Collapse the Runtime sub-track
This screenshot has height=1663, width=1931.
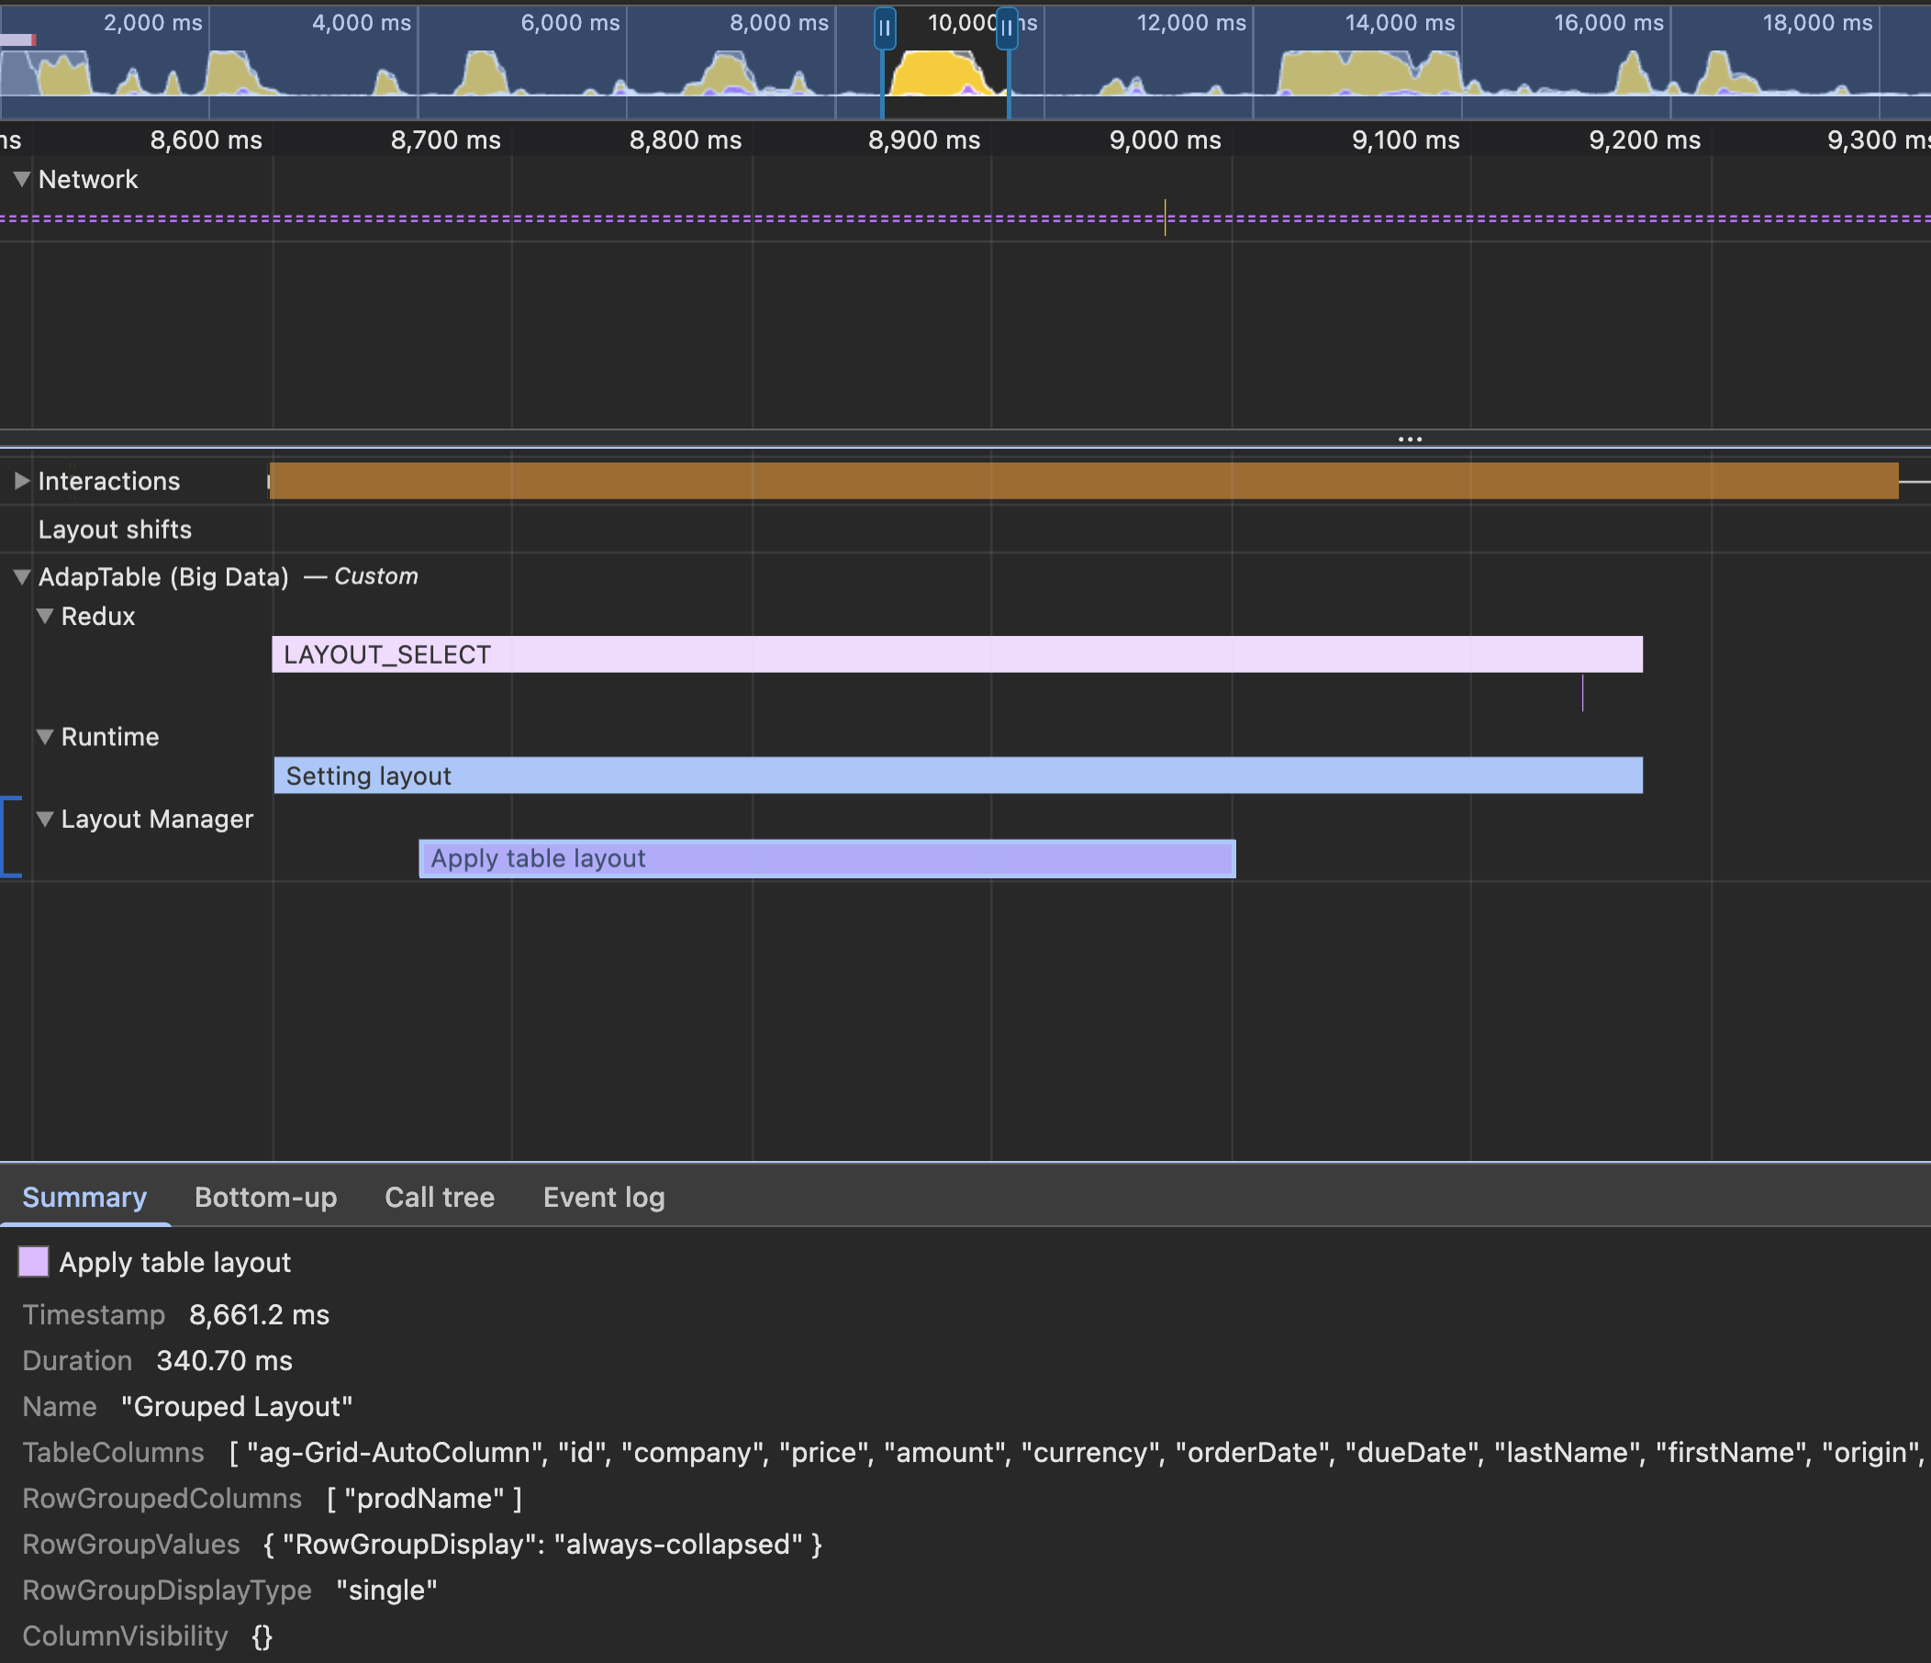tap(45, 736)
